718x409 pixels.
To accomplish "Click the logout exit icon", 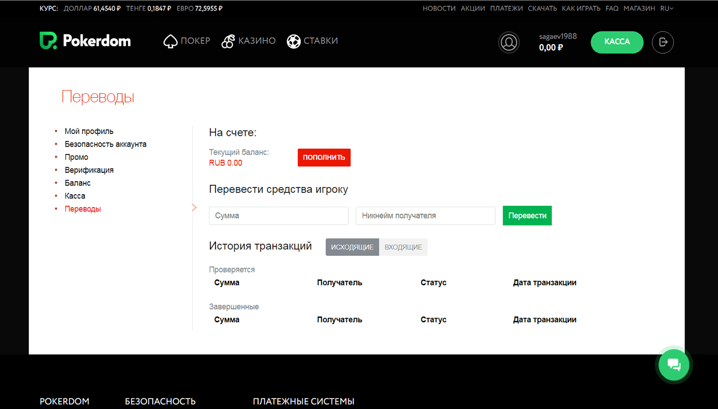I will [x=662, y=42].
